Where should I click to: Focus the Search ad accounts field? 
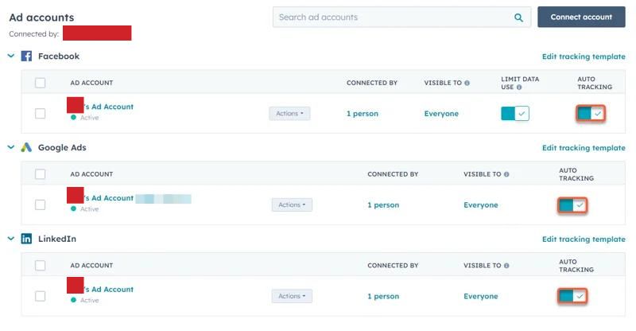(x=401, y=17)
